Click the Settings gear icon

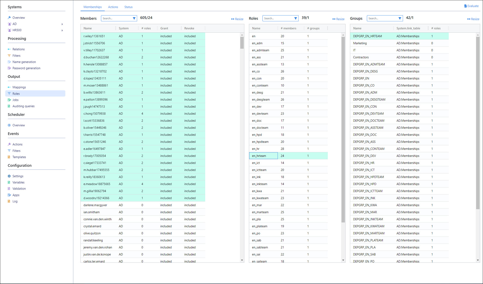click(9, 176)
